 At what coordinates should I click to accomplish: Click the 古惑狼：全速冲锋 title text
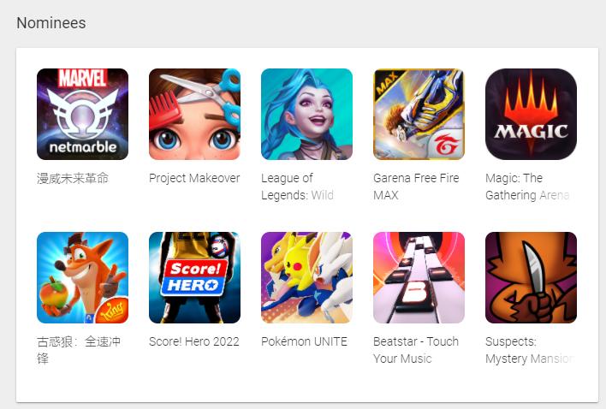[x=79, y=350]
